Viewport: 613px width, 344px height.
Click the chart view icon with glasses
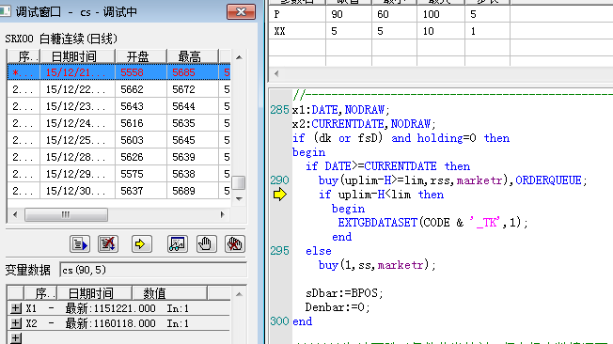[178, 244]
